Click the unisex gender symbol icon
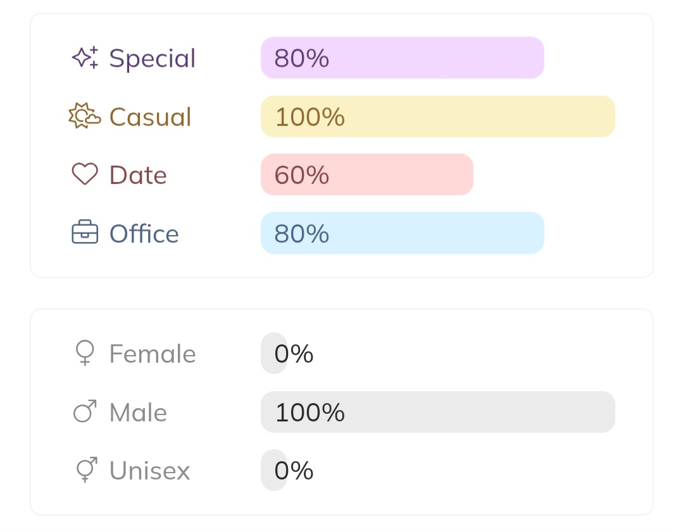The image size is (674, 532). pyautogui.click(x=85, y=470)
